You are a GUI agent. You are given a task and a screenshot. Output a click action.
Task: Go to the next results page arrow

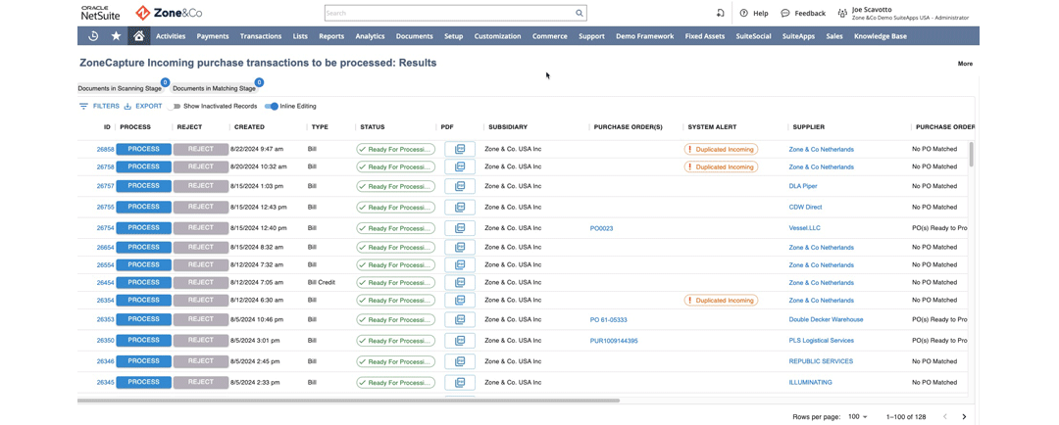click(x=965, y=417)
